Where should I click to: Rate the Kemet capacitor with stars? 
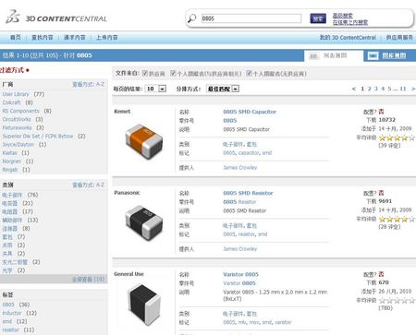[397, 138]
